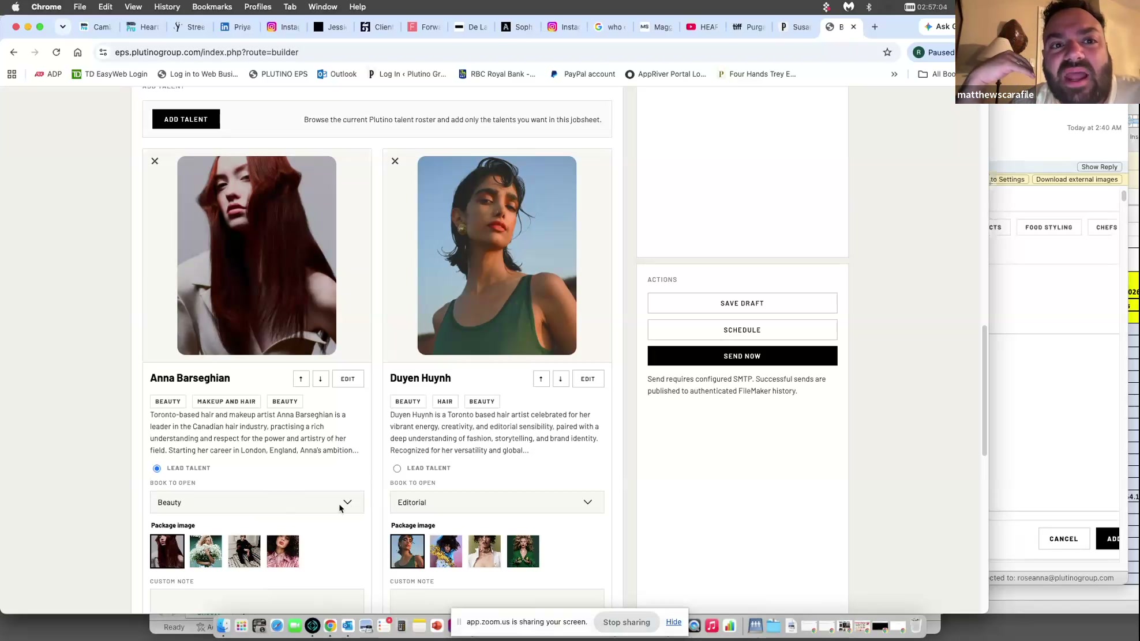Click Anna's custom note field

pyautogui.click(x=257, y=601)
